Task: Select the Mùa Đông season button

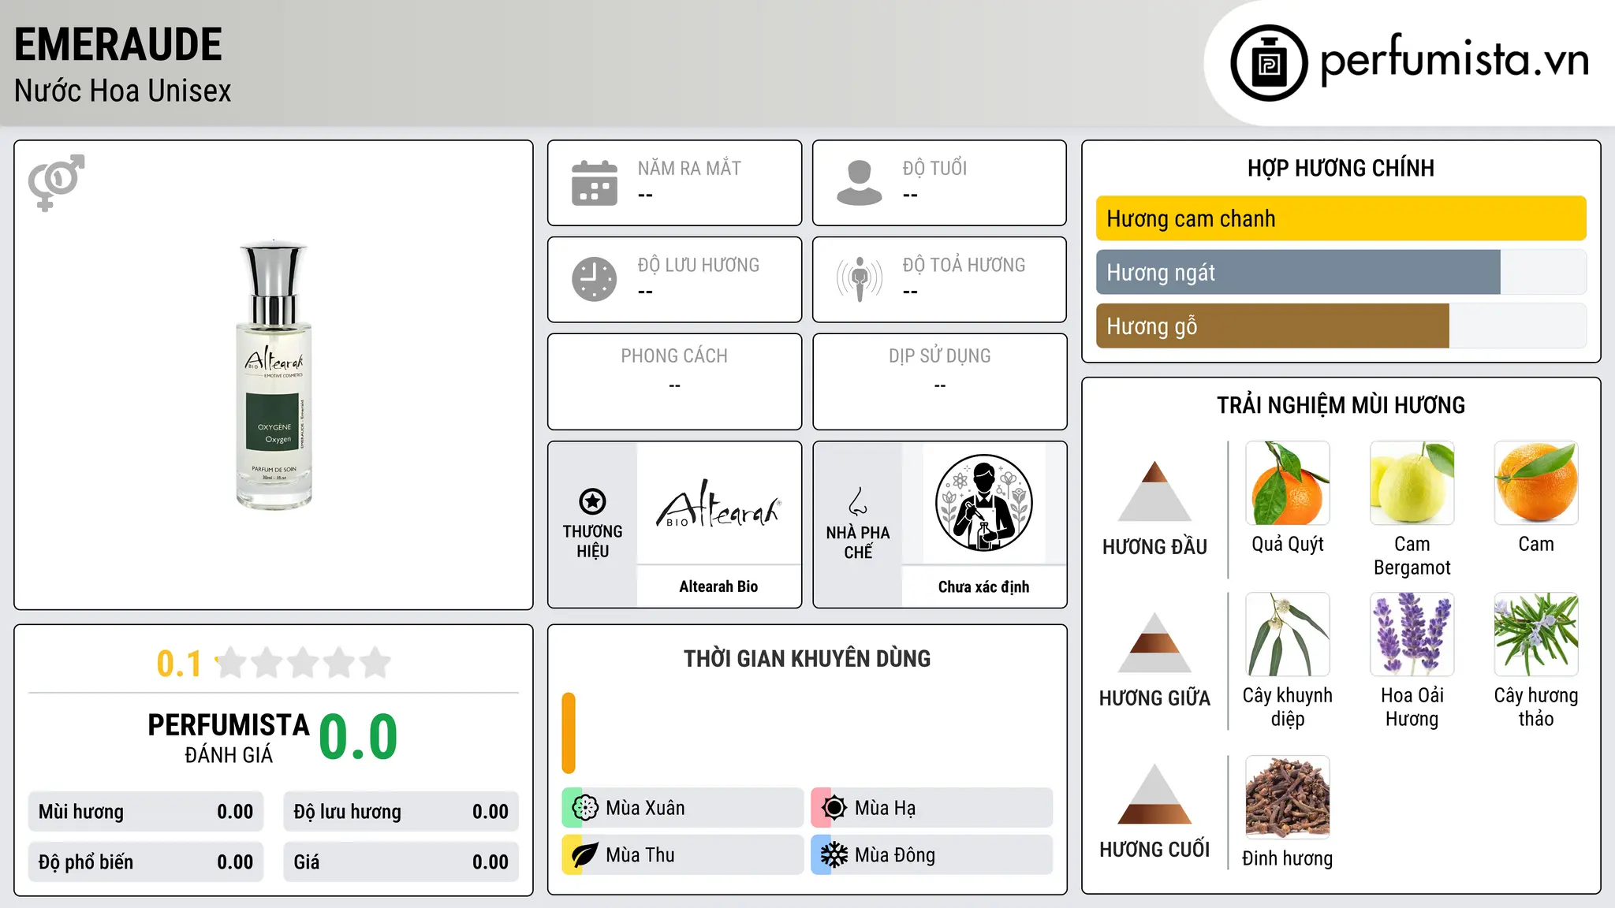Action: [x=932, y=855]
